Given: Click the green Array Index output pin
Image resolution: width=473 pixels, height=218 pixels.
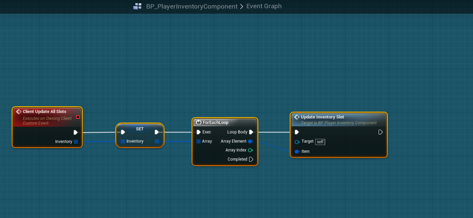Looking at the screenshot, I should [x=250, y=150].
